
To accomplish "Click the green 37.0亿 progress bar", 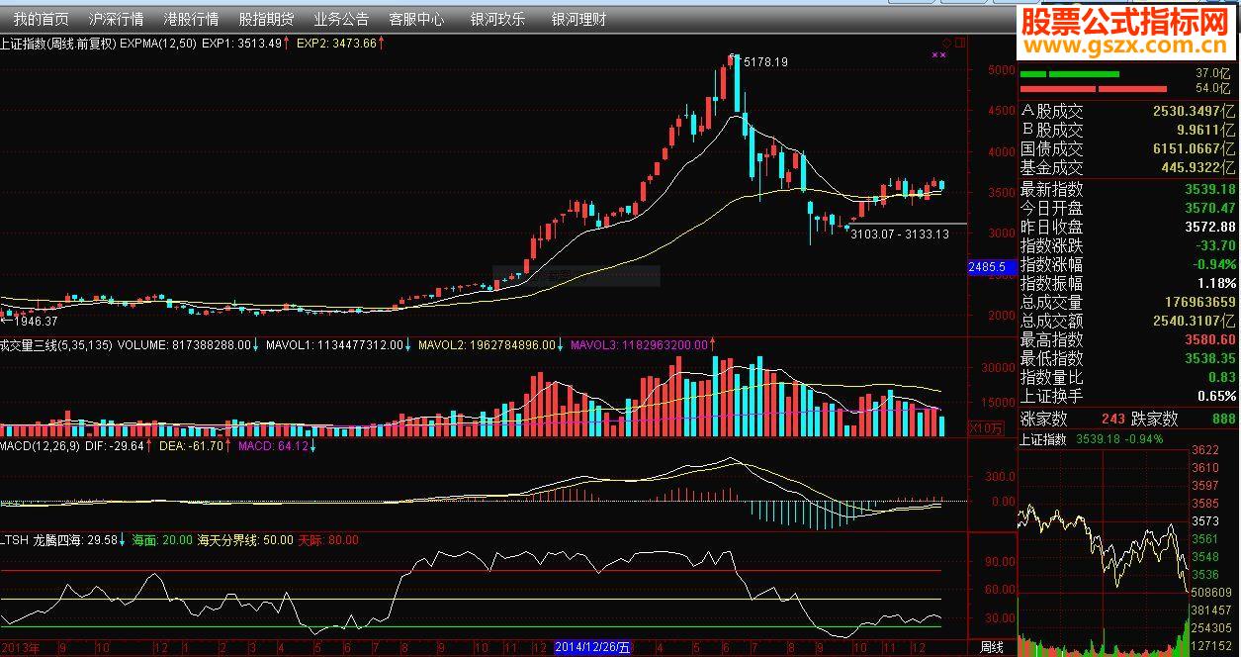I will coord(1070,74).
